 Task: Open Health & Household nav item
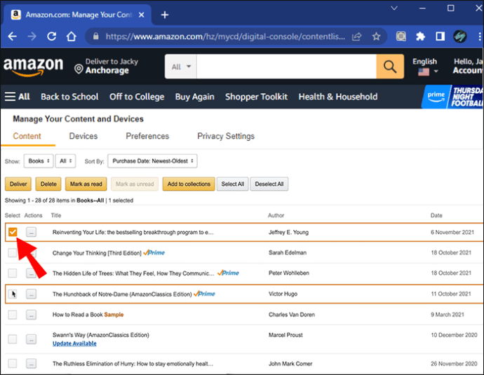point(338,97)
